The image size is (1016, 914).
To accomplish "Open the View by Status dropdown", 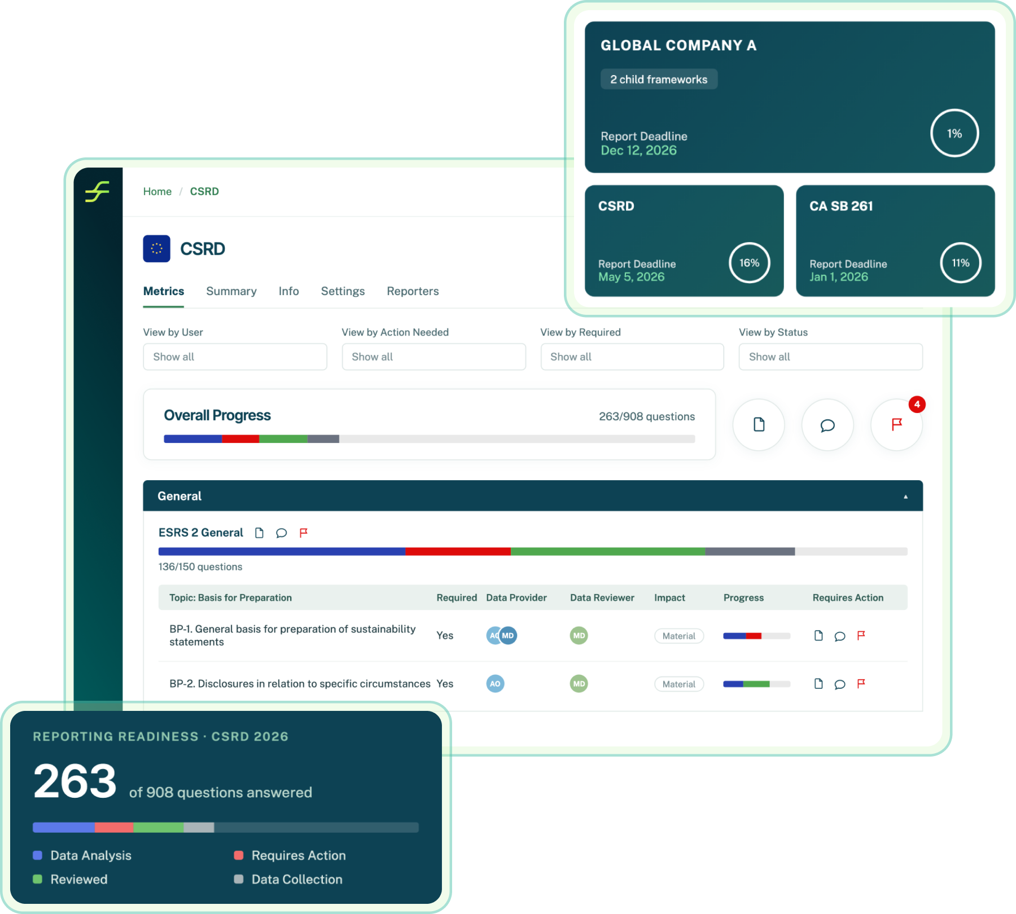I will [830, 357].
